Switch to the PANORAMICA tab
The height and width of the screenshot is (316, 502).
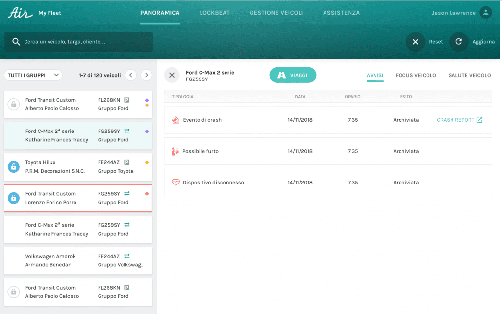coord(160,13)
